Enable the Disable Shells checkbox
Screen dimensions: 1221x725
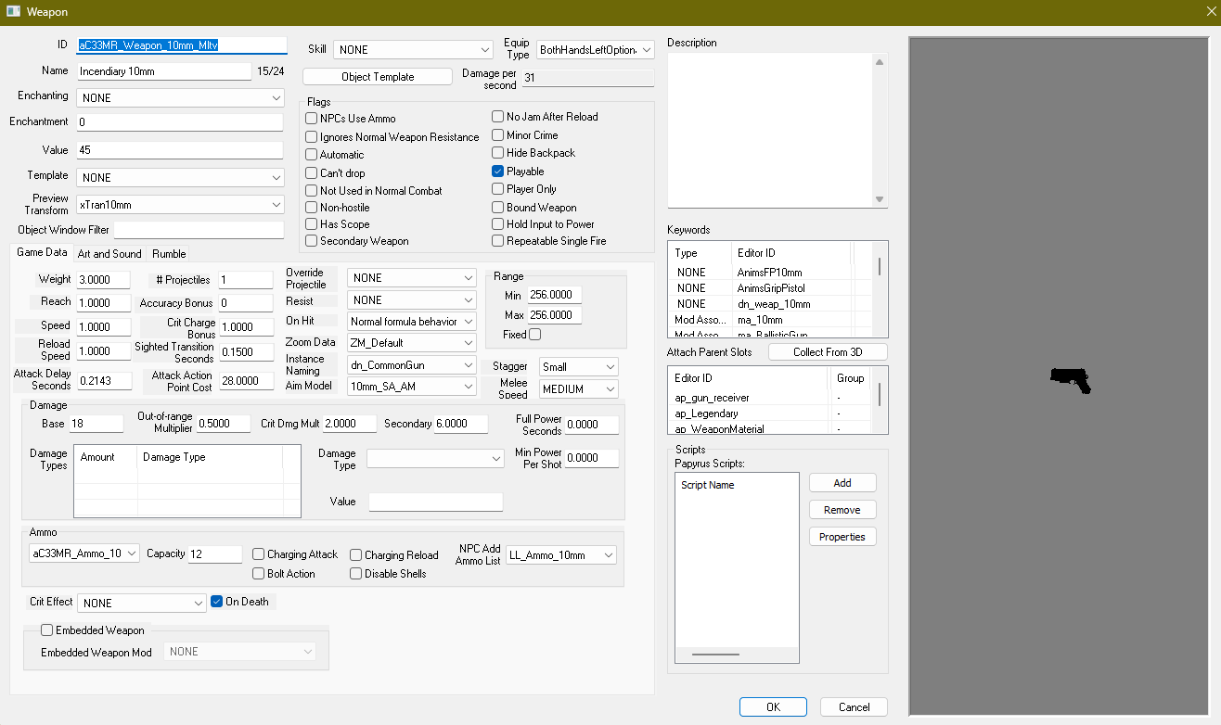click(x=356, y=574)
